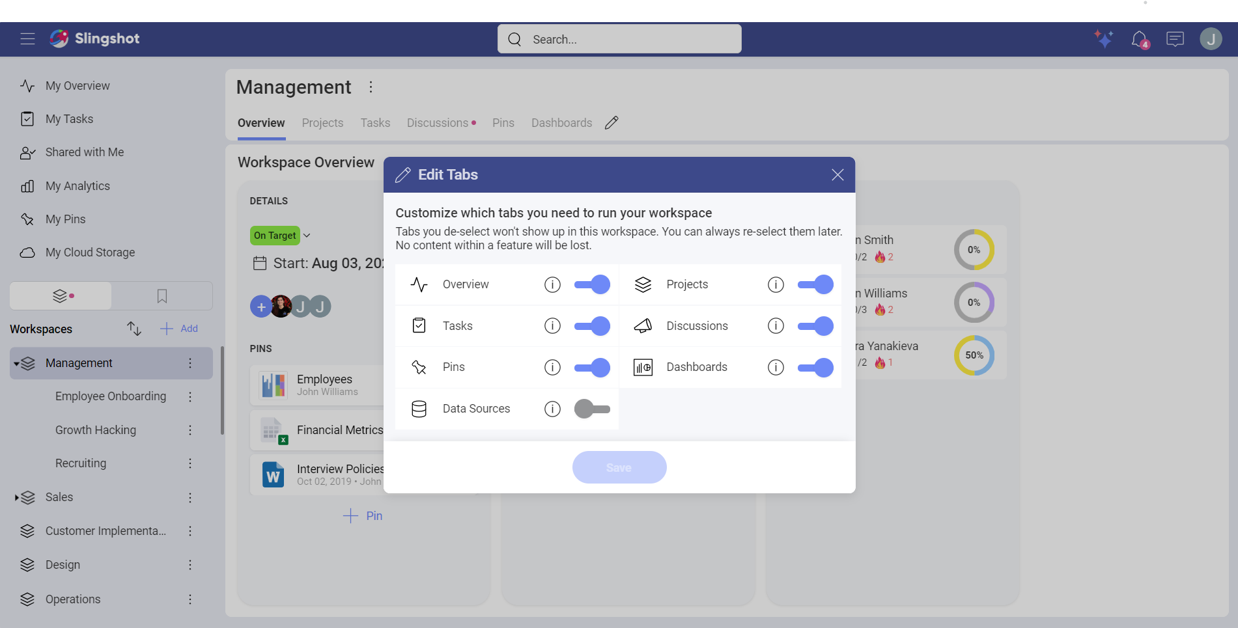Go to My Overview
1238x628 pixels.
(x=77, y=86)
